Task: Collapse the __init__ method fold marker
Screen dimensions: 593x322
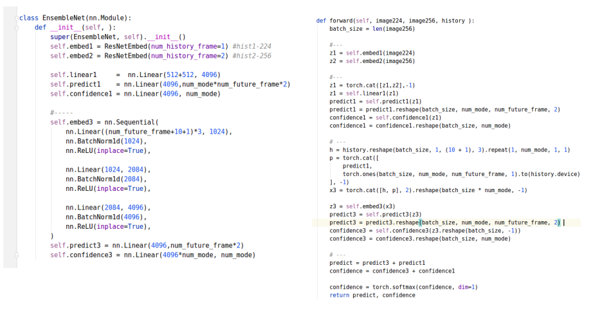Action: 17,28
